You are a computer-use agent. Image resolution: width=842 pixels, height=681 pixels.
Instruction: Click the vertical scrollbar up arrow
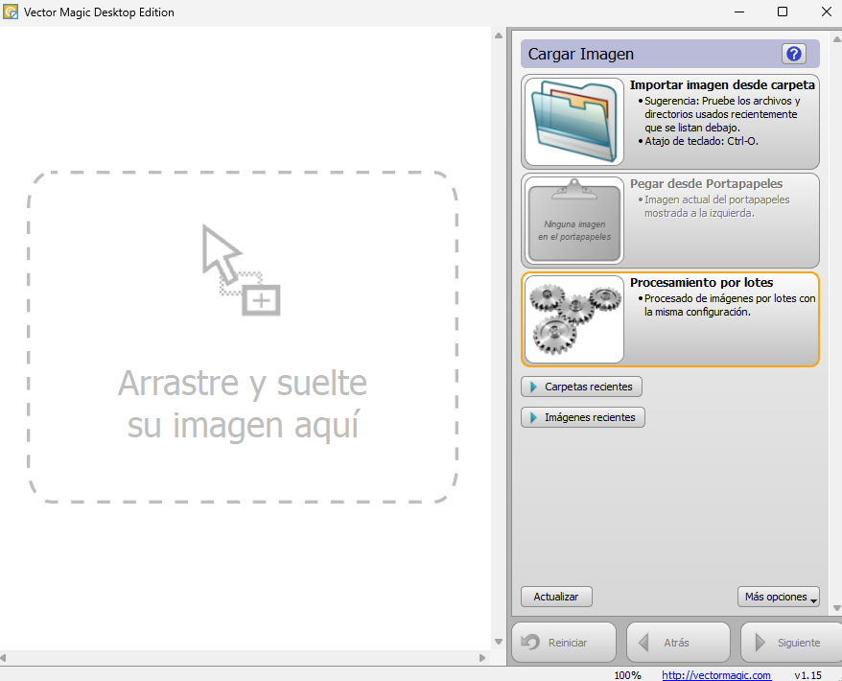(x=498, y=35)
